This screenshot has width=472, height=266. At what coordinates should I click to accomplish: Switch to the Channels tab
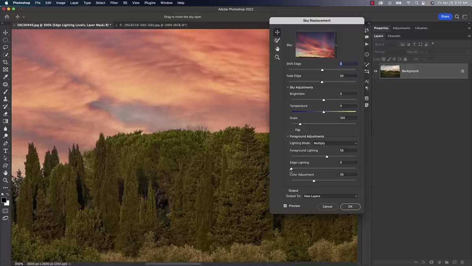394,36
